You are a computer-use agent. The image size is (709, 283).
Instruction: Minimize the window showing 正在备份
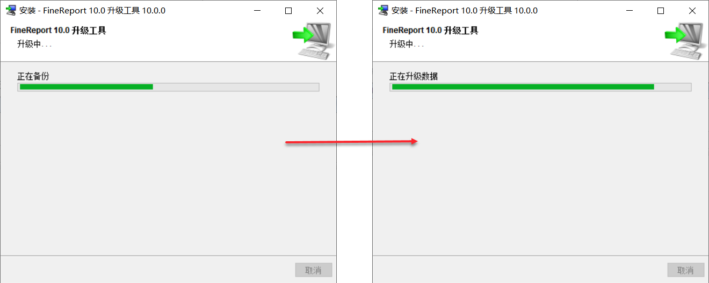[x=258, y=11]
